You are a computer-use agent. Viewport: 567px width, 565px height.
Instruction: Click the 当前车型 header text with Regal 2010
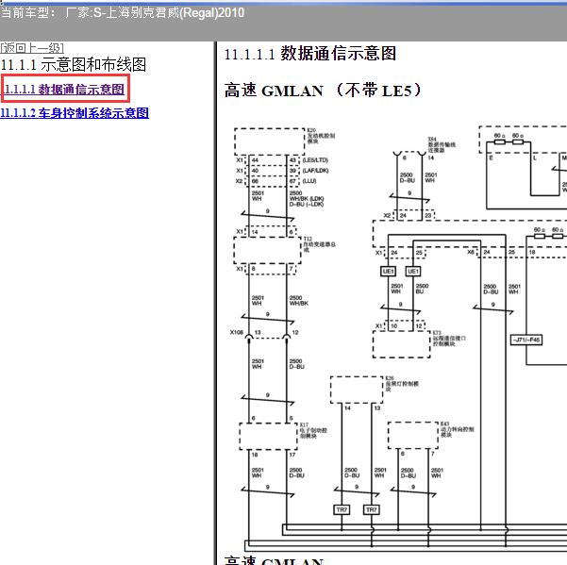click(x=123, y=13)
